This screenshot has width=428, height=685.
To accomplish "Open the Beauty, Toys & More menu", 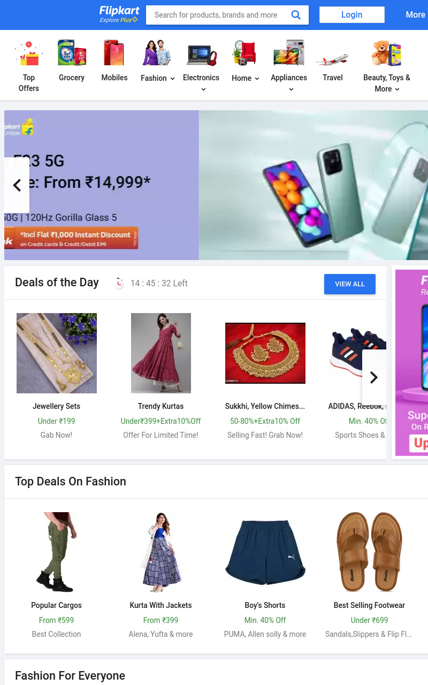I will [387, 83].
